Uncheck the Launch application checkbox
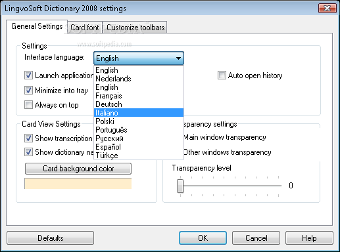 28,75
